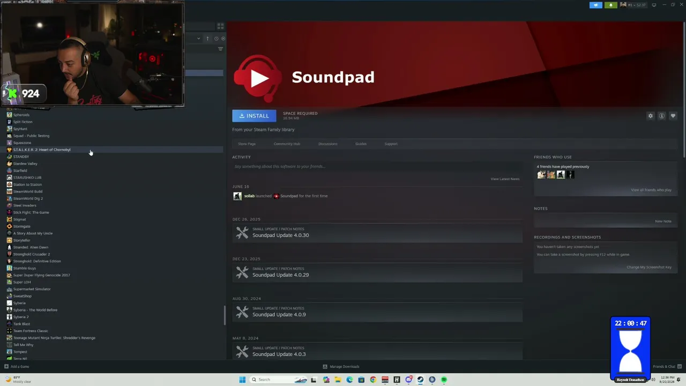Screen dimensions: 686x386
Task: Open the Steam notifications bell icon
Action: point(610,5)
